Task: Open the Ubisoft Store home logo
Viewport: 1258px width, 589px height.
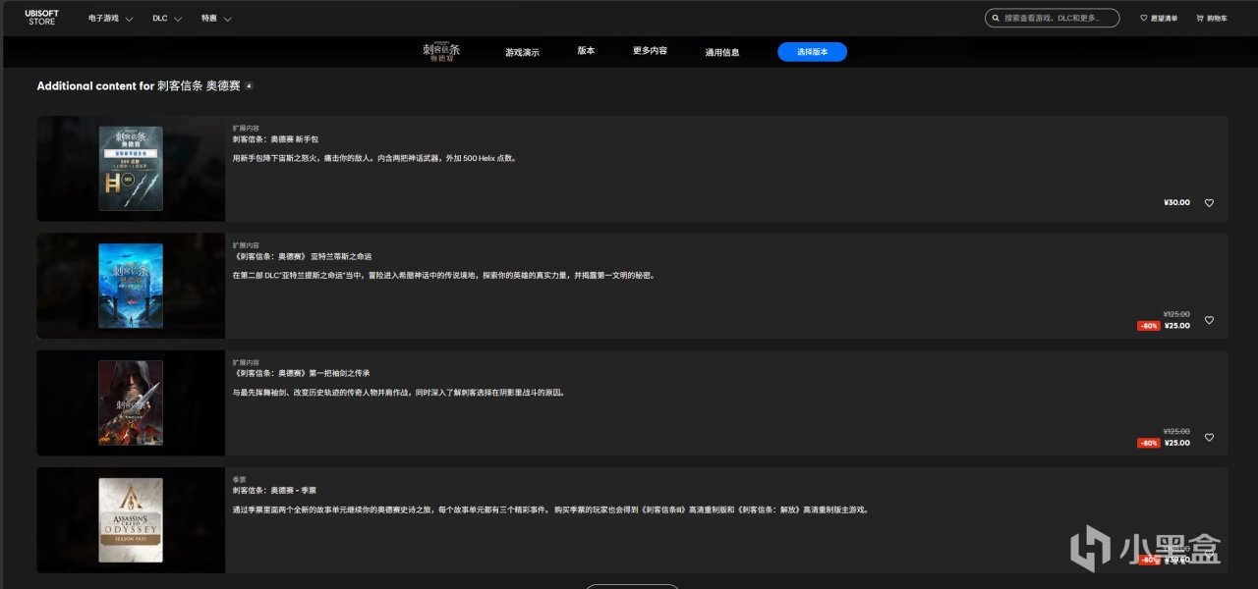Action: coord(41,18)
